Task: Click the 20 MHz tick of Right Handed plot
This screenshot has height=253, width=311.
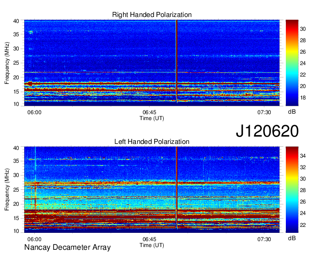Action: coord(16,77)
